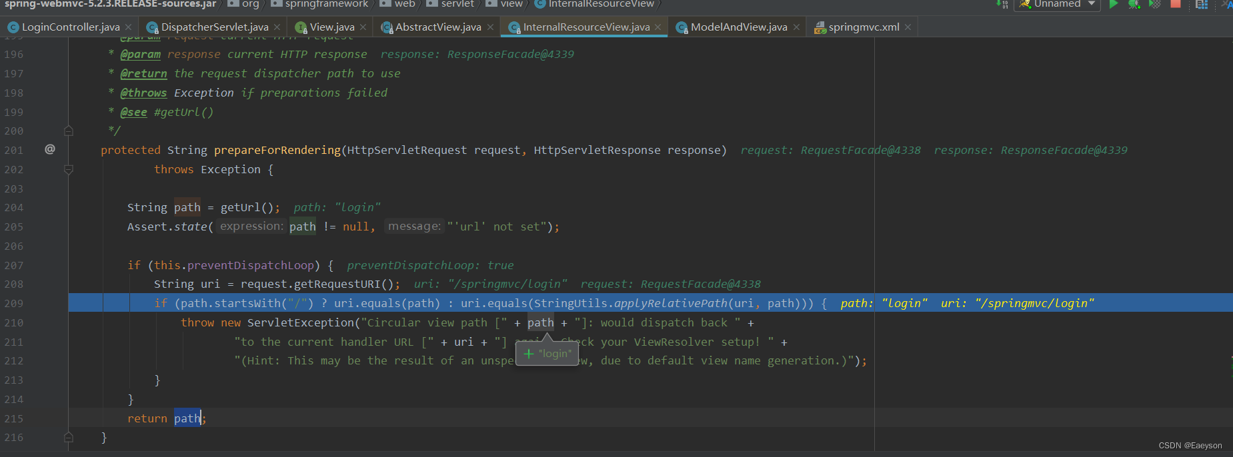Switch to AbstractView.java tab

pyautogui.click(x=438, y=27)
